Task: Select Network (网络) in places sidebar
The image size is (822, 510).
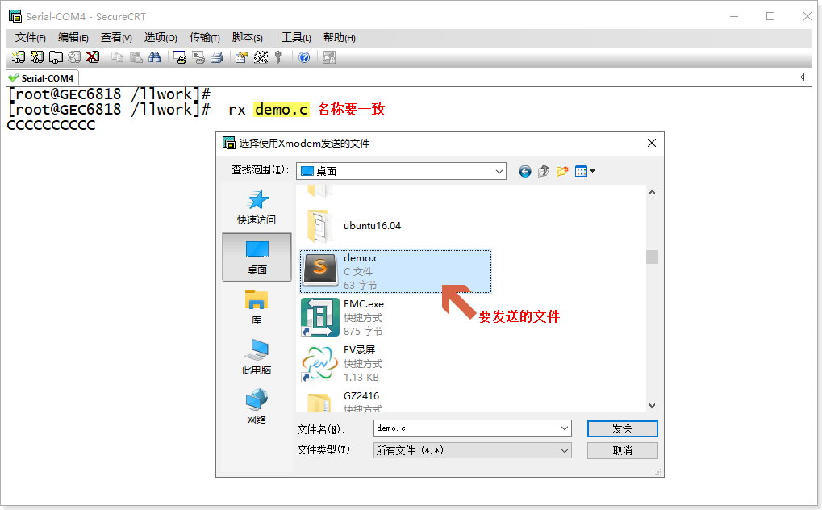Action: [x=257, y=407]
